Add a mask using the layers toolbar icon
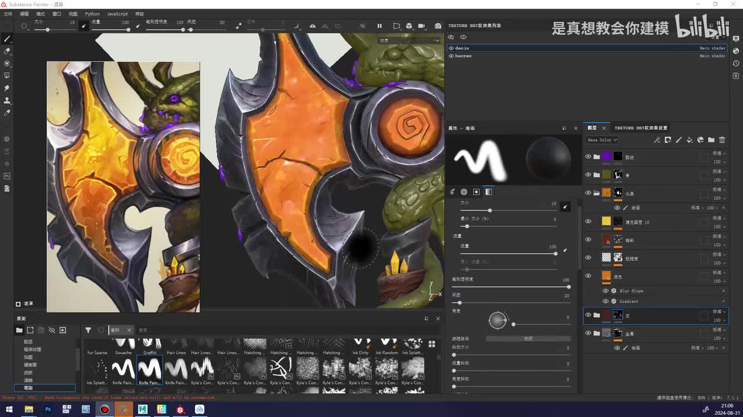Image resolution: width=743 pixels, height=417 pixels. pos(668,140)
